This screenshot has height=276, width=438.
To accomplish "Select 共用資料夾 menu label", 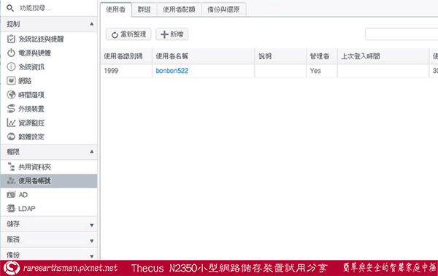I will click(x=34, y=166).
